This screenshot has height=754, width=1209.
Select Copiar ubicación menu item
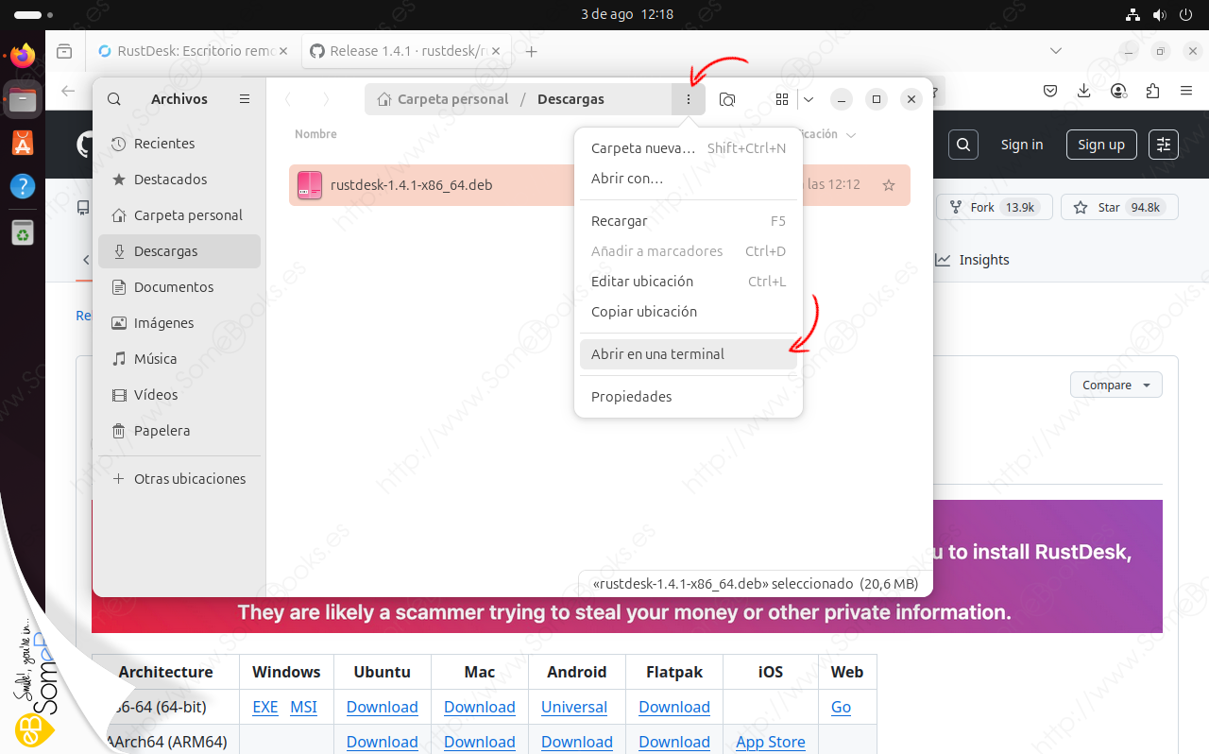(x=689, y=312)
